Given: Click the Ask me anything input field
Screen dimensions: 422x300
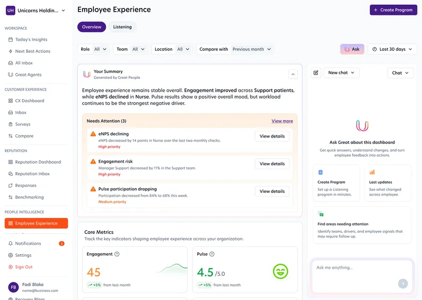Looking at the screenshot, I should pyautogui.click(x=362, y=276).
